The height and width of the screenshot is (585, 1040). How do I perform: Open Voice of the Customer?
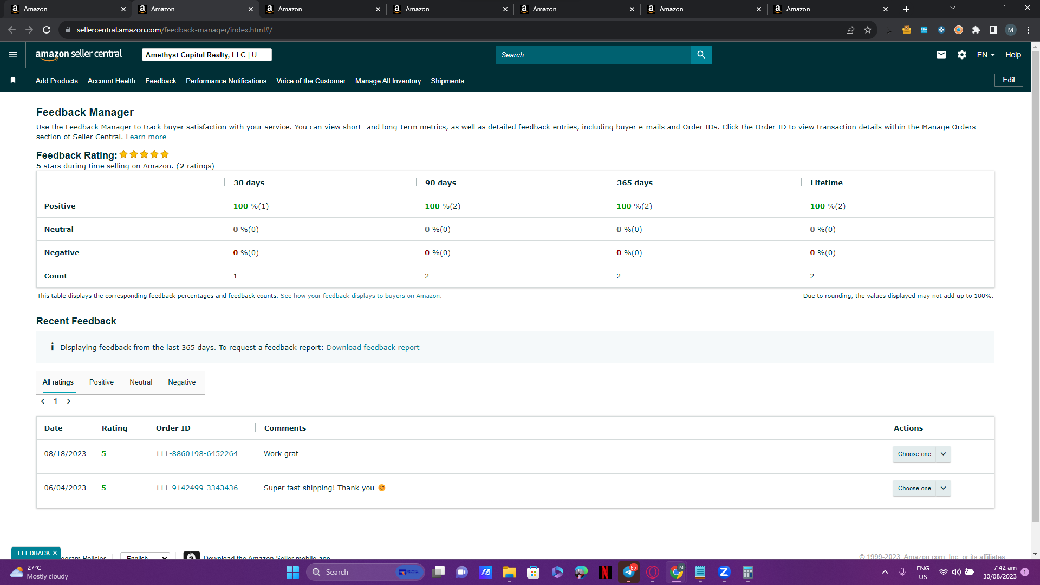click(311, 81)
